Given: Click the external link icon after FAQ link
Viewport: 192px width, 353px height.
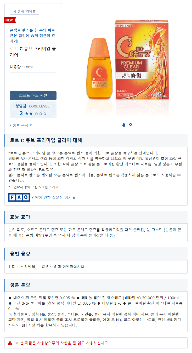Looking at the screenshot, I should pyautogui.click(x=74, y=198).
